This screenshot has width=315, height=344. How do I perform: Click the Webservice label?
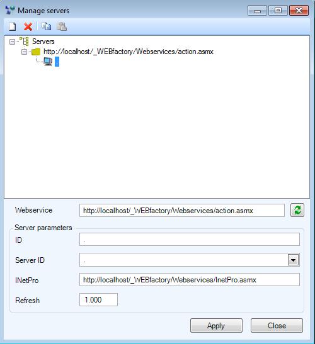pos(33,210)
